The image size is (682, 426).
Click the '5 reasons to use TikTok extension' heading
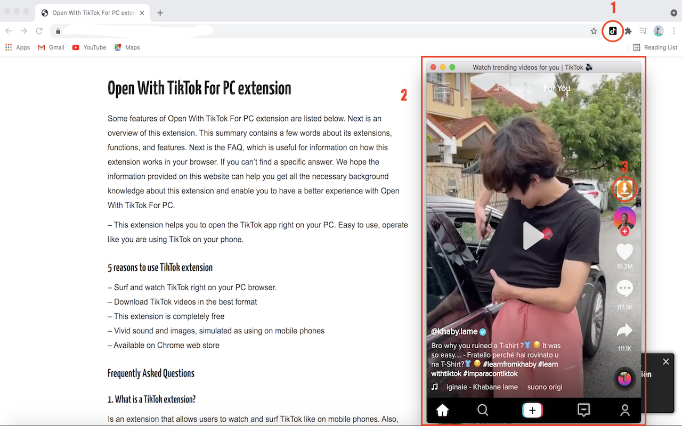tap(160, 268)
